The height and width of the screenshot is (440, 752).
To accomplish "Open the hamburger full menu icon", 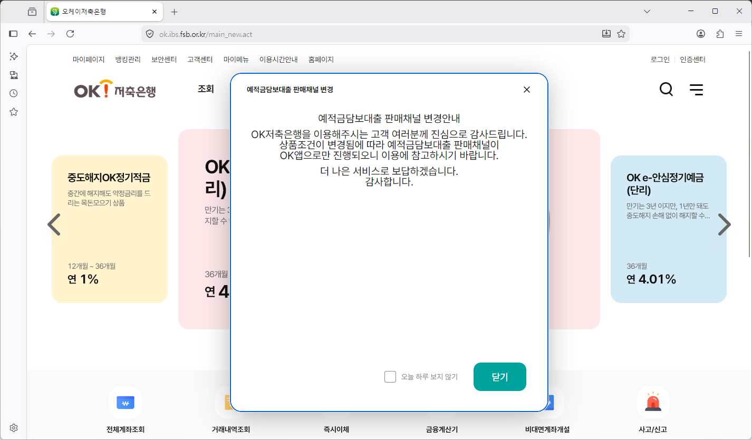I will click(696, 89).
